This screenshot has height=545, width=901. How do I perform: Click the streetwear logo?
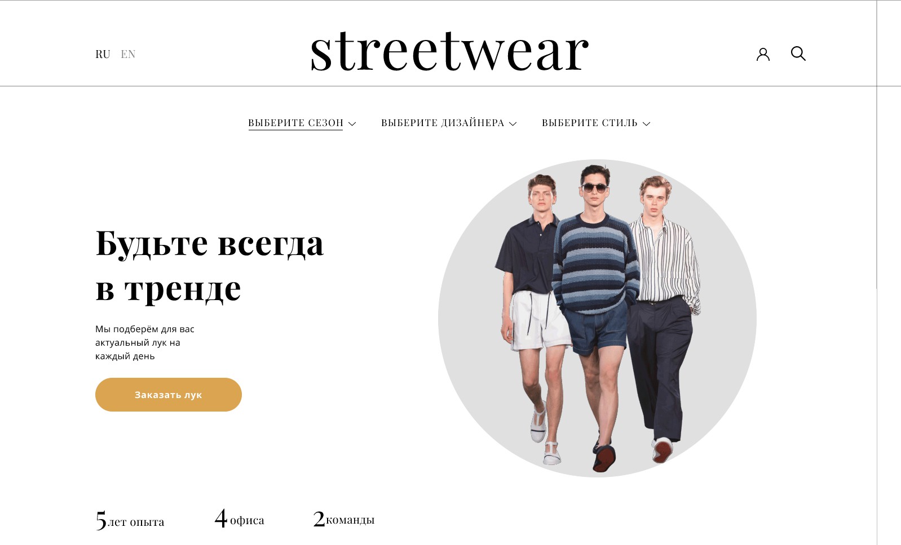point(449,51)
